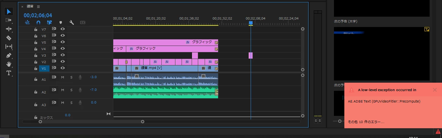Hide track V3 output with eye
The height and width of the screenshot is (138, 442).
coord(62,55)
